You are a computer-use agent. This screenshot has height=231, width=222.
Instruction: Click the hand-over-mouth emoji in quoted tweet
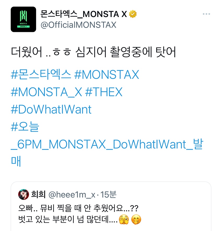[136, 219]
